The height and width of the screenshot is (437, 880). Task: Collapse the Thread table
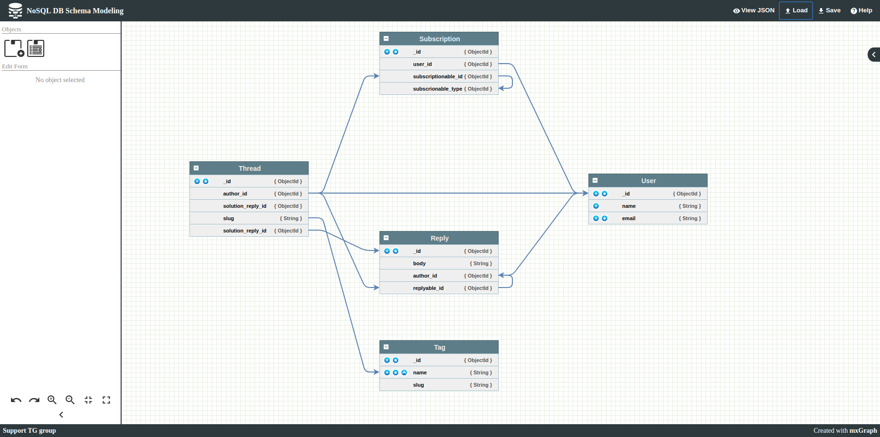(196, 168)
